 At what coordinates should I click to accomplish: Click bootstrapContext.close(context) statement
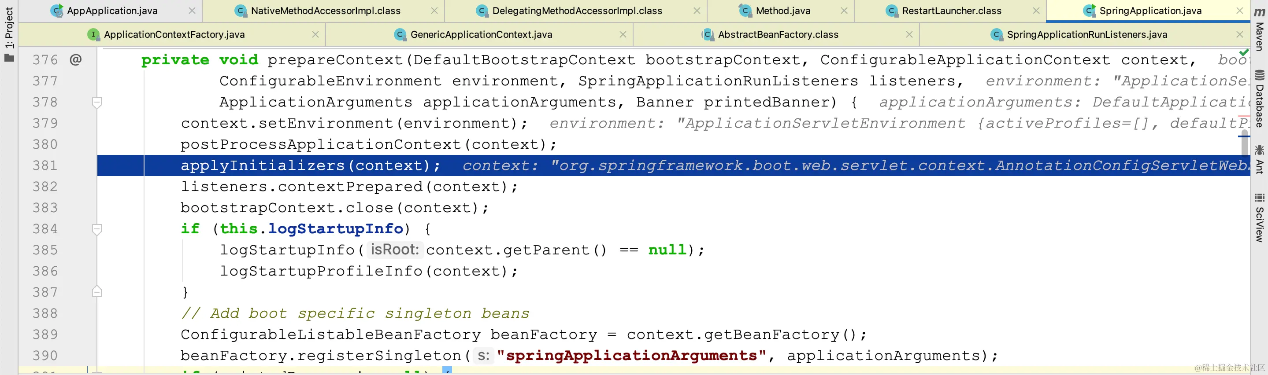334,208
